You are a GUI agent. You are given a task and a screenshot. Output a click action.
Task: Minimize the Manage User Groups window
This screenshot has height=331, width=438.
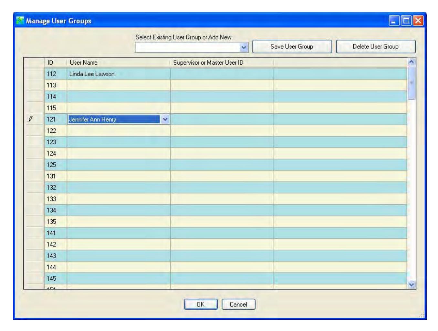point(394,21)
